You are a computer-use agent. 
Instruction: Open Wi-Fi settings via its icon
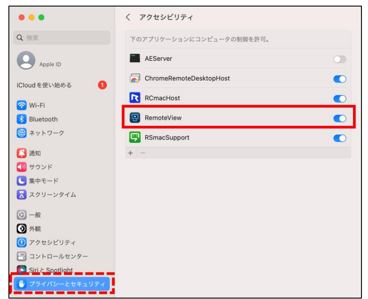pyautogui.click(x=22, y=105)
